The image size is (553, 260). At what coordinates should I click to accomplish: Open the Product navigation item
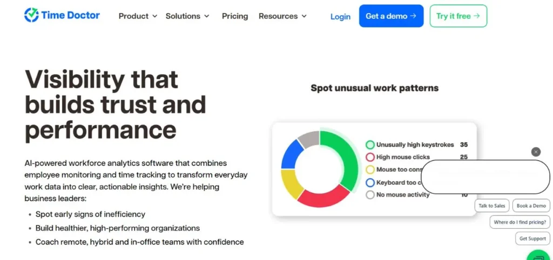[x=133, y=16]
